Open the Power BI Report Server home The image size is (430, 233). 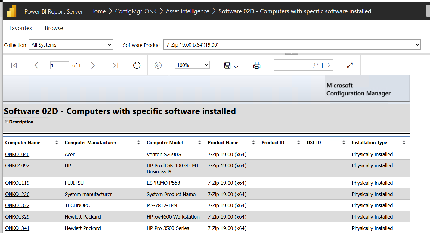54,11
